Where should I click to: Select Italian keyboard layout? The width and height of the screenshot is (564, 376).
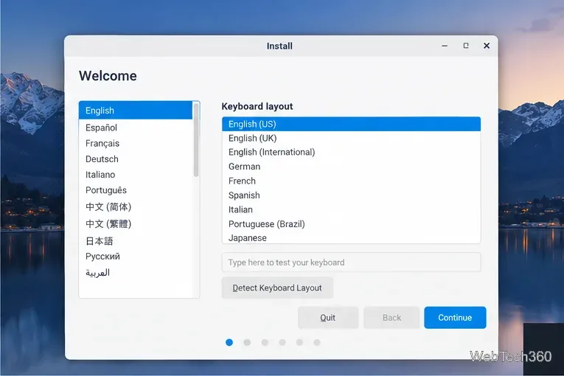[351, 209]
